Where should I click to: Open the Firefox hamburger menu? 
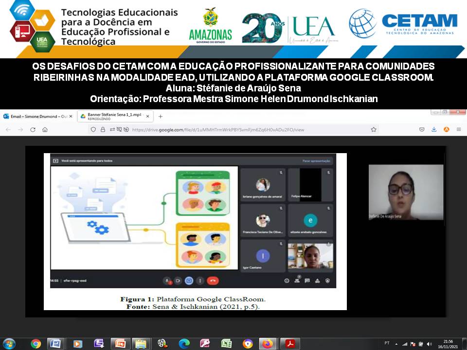[x=459, y=129]
